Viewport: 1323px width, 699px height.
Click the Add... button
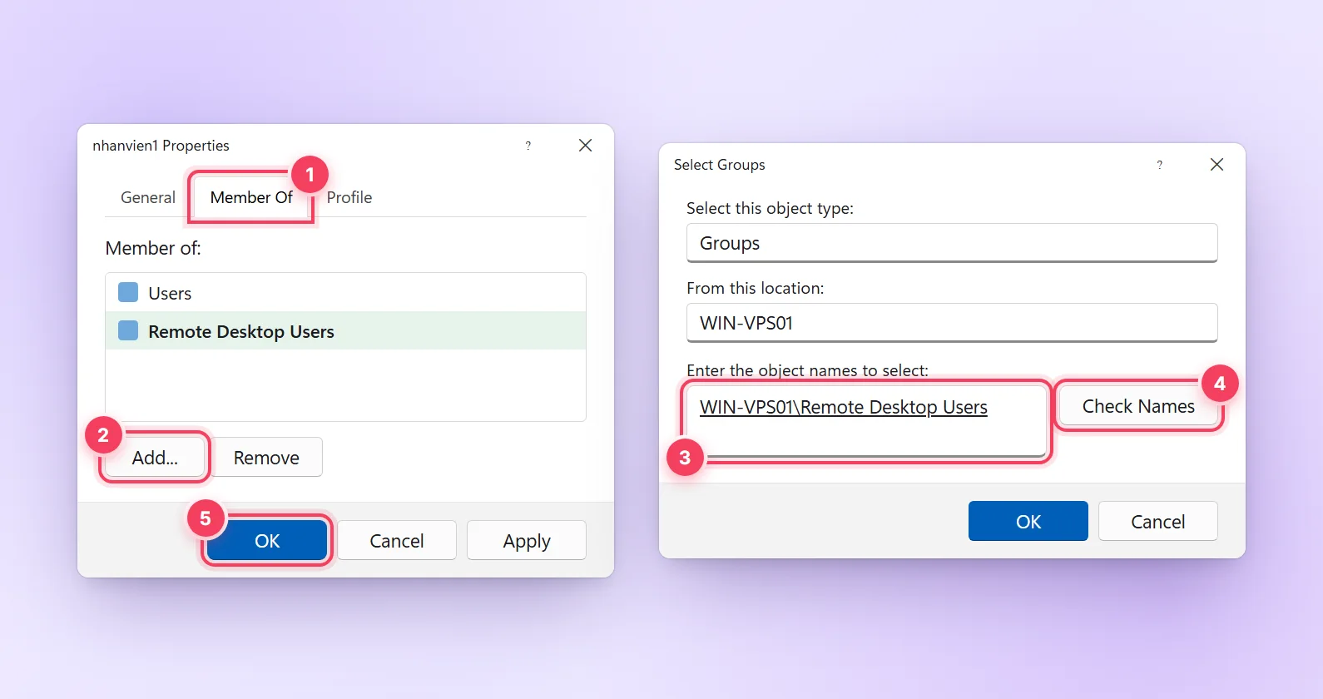tap(155, 457)
